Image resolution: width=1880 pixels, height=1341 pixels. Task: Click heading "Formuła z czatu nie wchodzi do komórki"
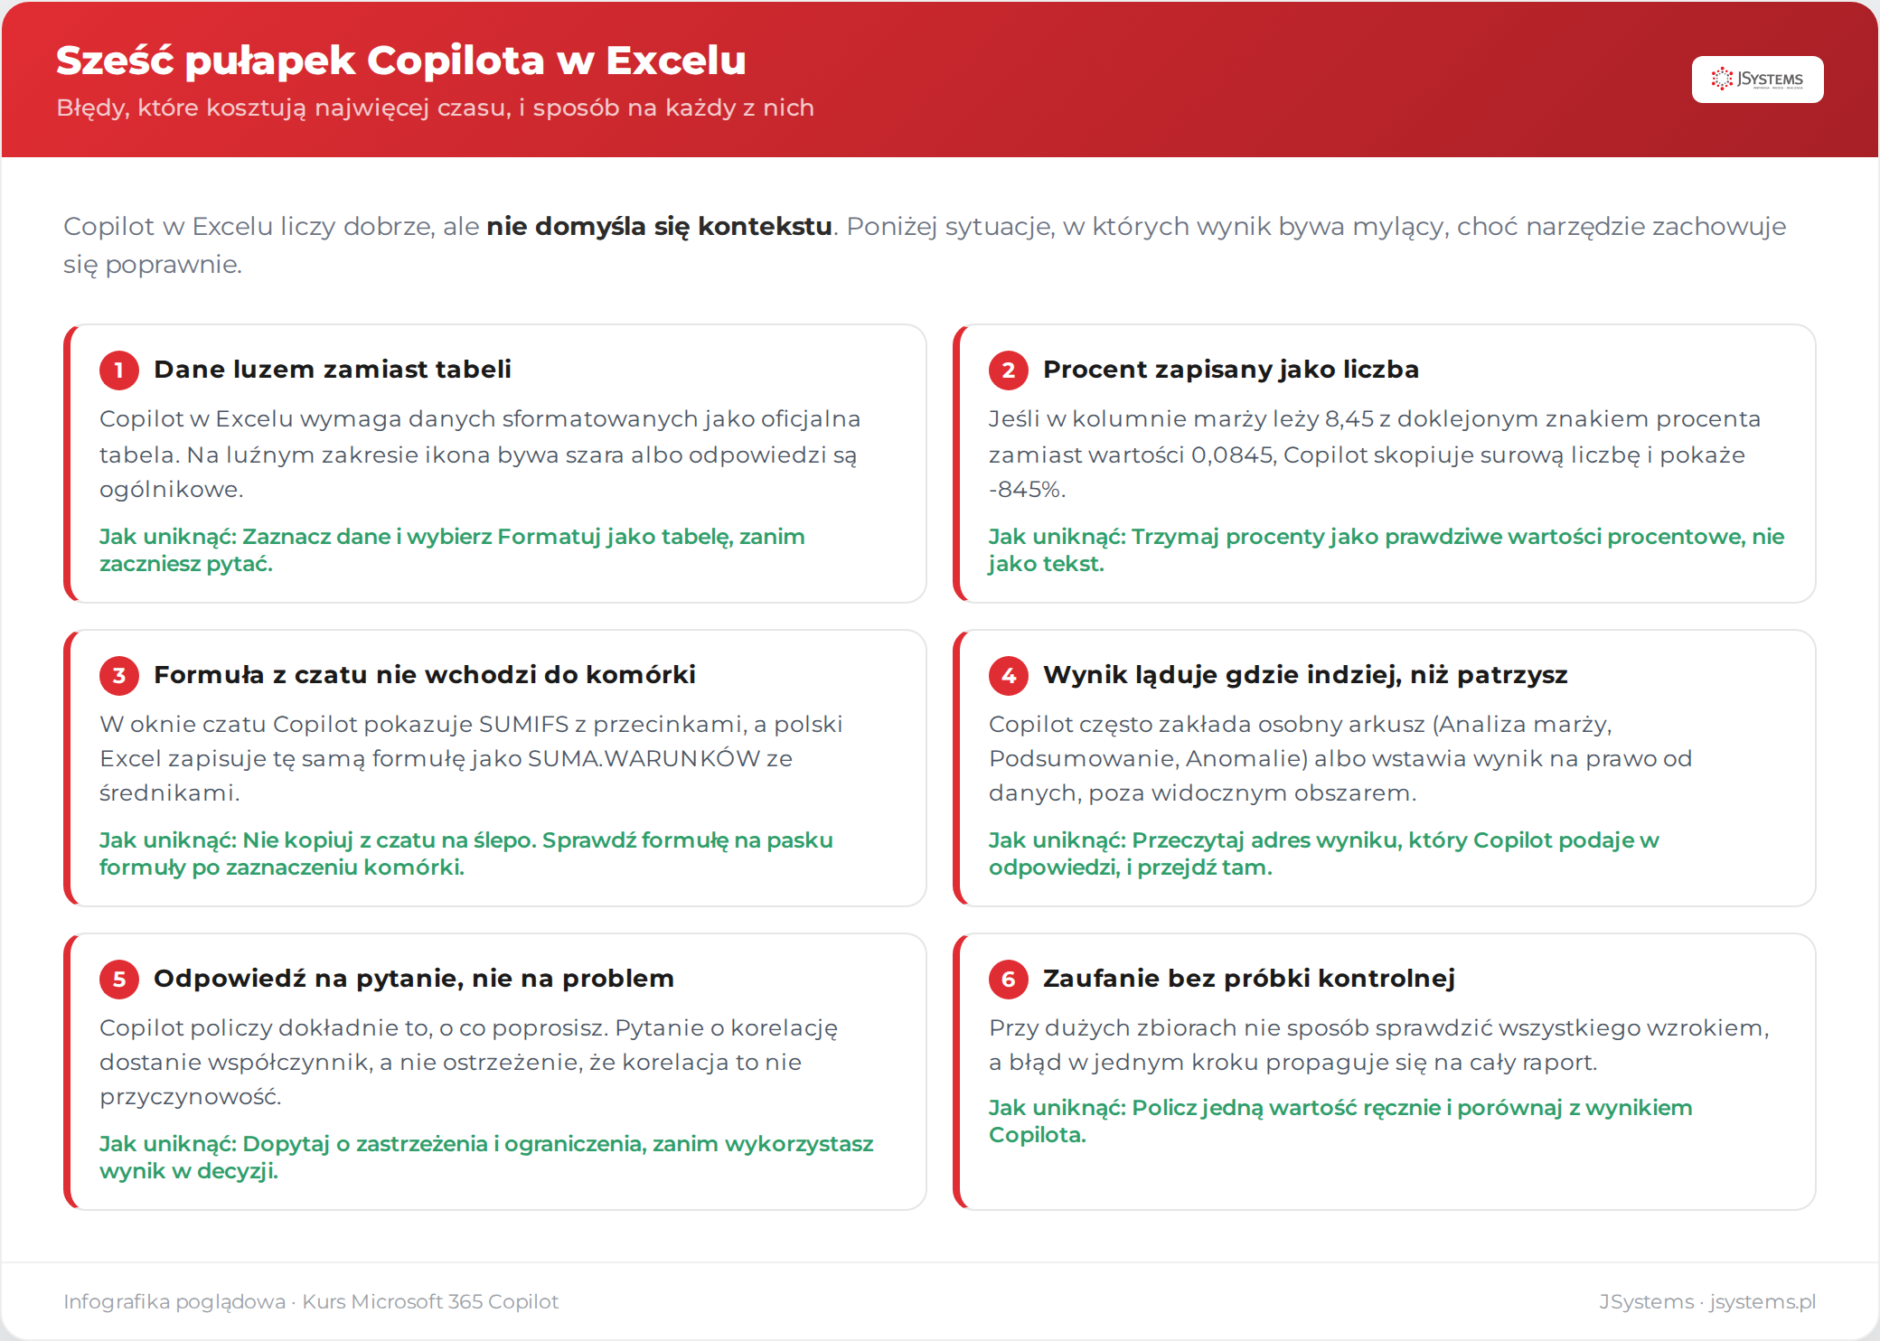[425, 675]
